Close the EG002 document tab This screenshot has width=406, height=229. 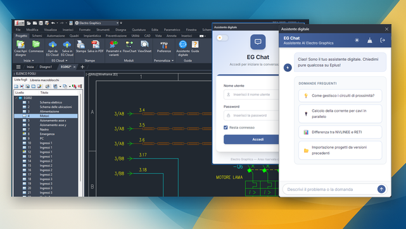pyautogui.click(x=75, y=67)
